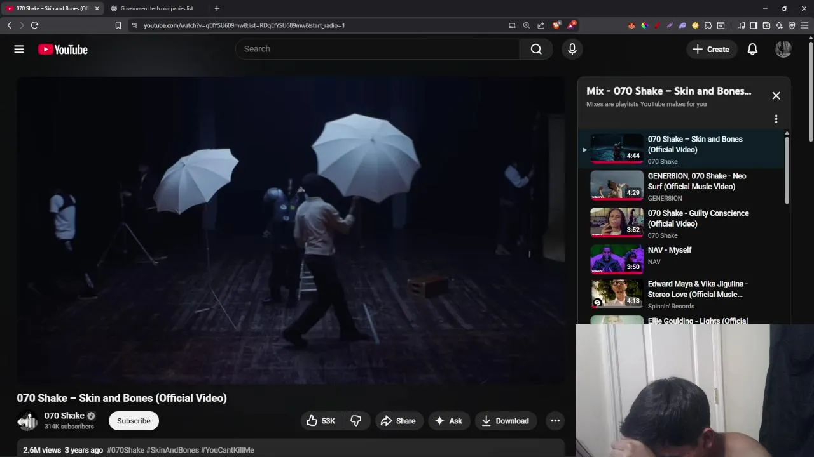The height and width of the screenshot is (457, 814).
Task: Open Mix playlist three-dot options
Action: click(x=776, y=119)
